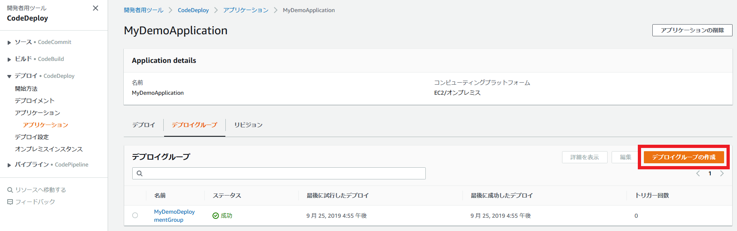Click the deployment group search field

(x=279, y=173)
